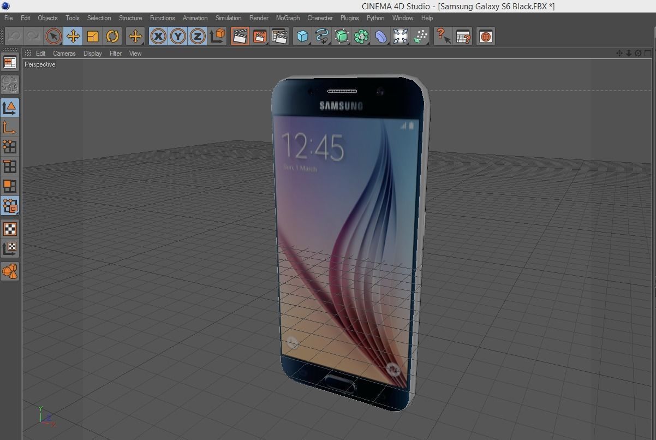Image resolution: width=656 pixels, height=440 pixels.
Task: Click the viewport pan camera icon
Action: pyautogui.click(x=619, y=53)
